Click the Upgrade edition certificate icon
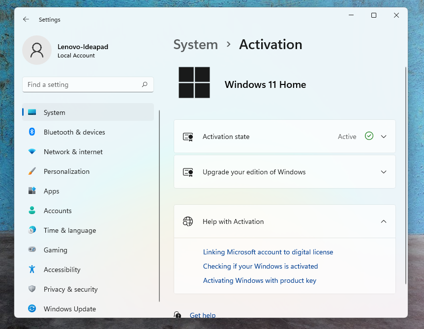 pos(188,172)
